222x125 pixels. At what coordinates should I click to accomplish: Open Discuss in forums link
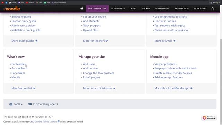point(165,21)
